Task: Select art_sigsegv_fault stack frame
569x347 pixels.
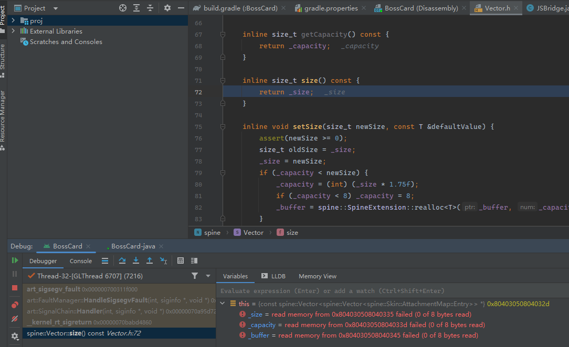Action: click(54, 289)
